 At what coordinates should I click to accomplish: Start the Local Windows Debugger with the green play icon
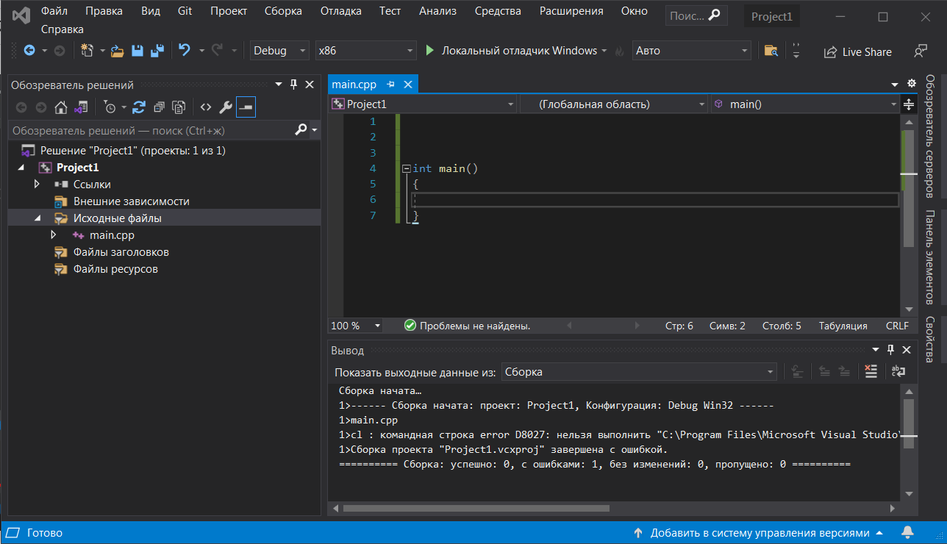pos(431,51)
